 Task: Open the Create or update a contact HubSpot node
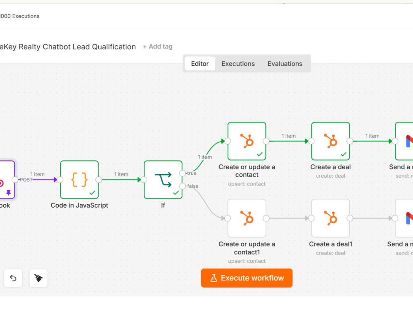247,141
